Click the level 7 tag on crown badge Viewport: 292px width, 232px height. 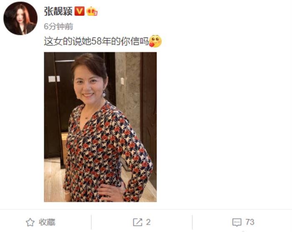pyautogui.click(x=95, y=13)
